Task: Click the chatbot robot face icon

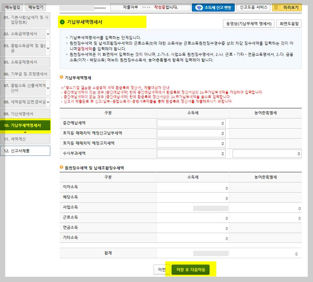Action: 199,8
